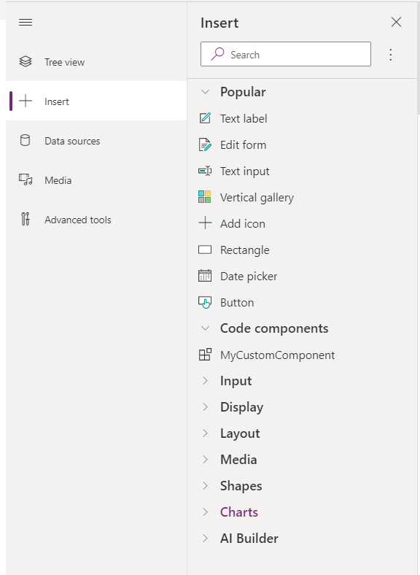
Task: Click the MyCustomComponent icon
Action: [205, 355]
